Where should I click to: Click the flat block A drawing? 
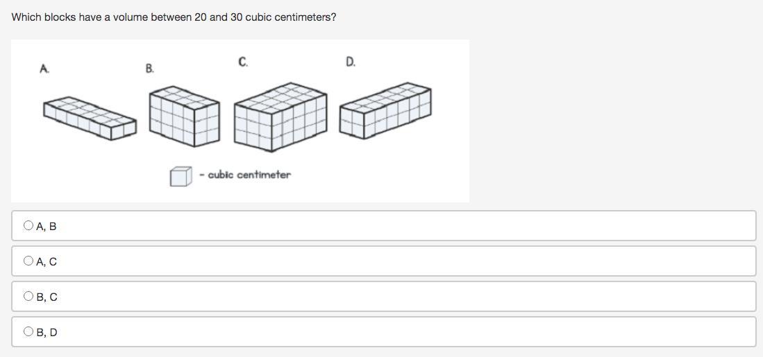(x=90, y=117)
